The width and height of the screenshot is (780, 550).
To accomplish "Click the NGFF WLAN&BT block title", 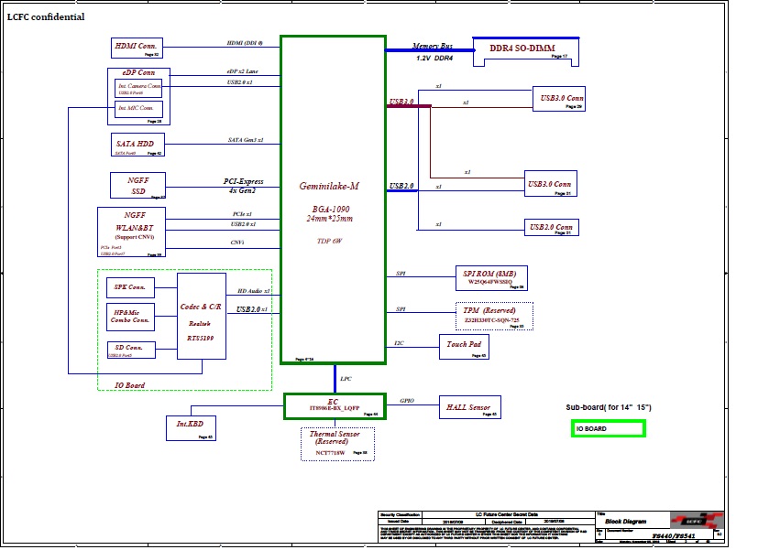I will [x=135, y=221].
